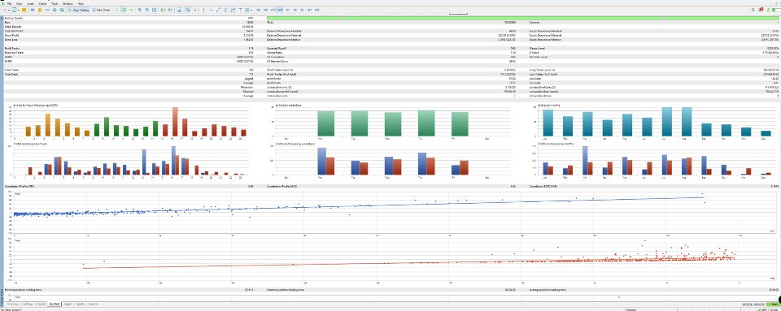Open the chart profiles icon
This screenshot has height=311, width=781.
pos(15,10)
